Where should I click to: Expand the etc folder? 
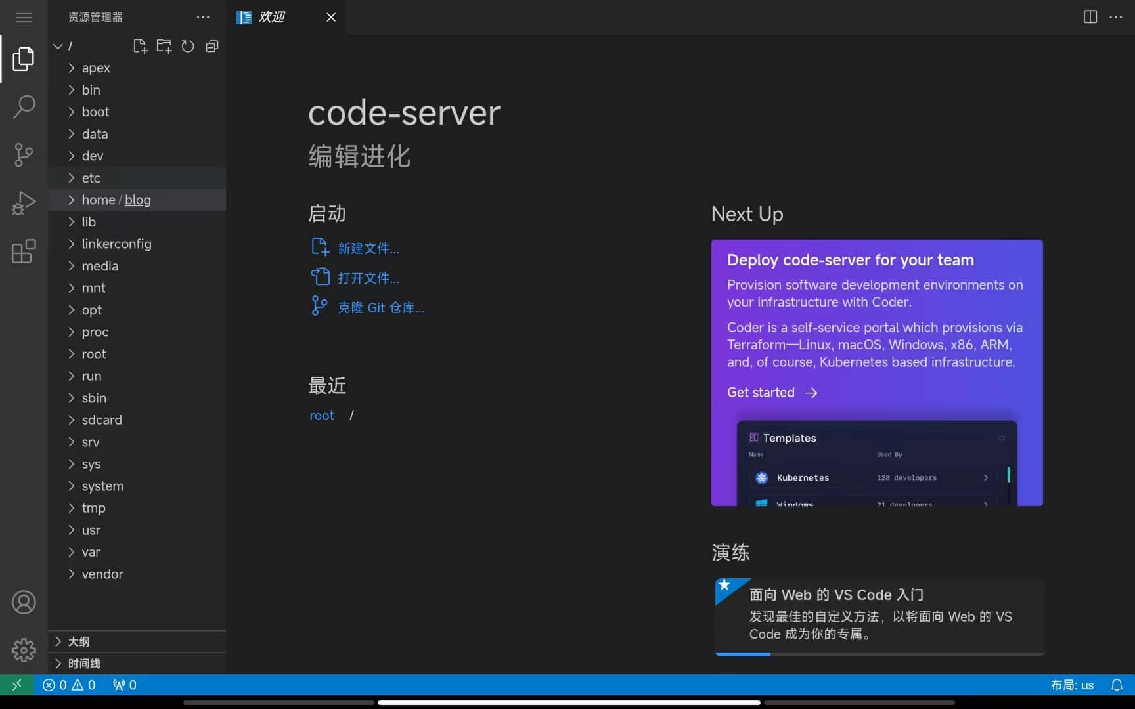coord(91,178)
